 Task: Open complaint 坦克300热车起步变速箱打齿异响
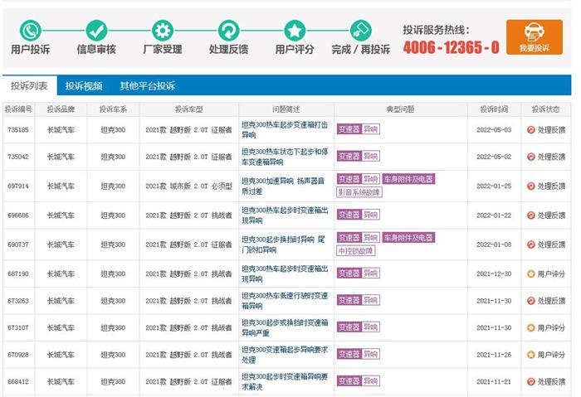tap(285, 130)
